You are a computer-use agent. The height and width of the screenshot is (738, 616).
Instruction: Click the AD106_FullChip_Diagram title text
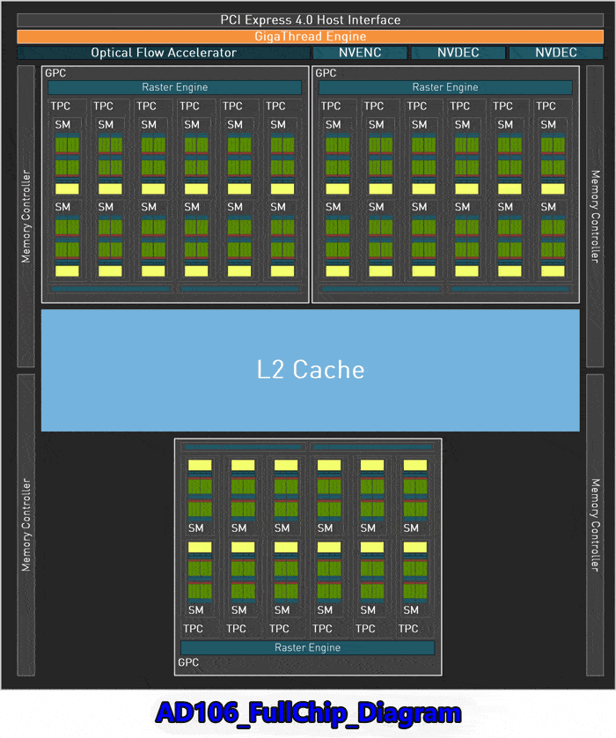tap(308, 712)
